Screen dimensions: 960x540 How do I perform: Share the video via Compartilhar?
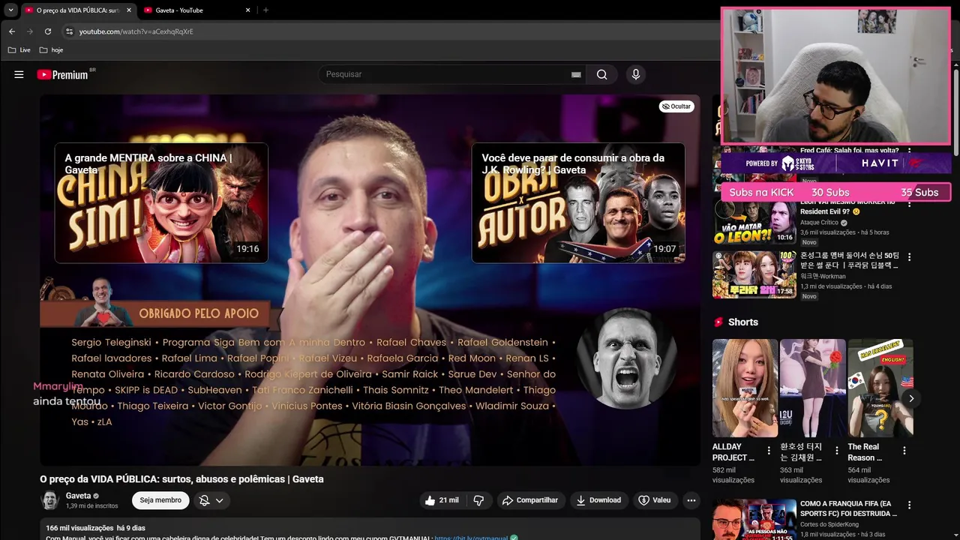click(529, 500)
